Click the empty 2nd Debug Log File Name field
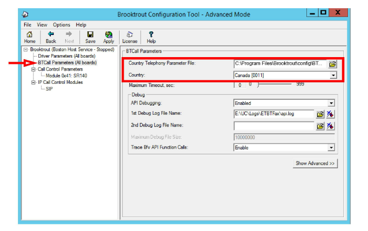Image resolution: width=368 pixels, height=231 pixels. (x=274, y=126)
